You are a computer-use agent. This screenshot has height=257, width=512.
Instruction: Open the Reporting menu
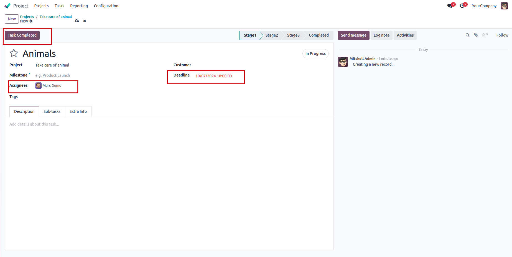[79, 6]
